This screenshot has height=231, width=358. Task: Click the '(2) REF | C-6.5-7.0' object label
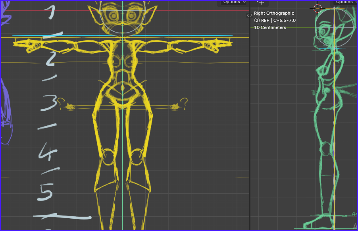(275, 20)
